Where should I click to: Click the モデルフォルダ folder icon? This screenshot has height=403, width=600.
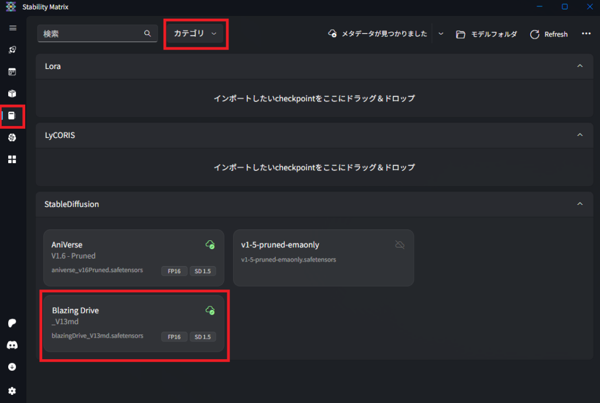click(461, 35)
